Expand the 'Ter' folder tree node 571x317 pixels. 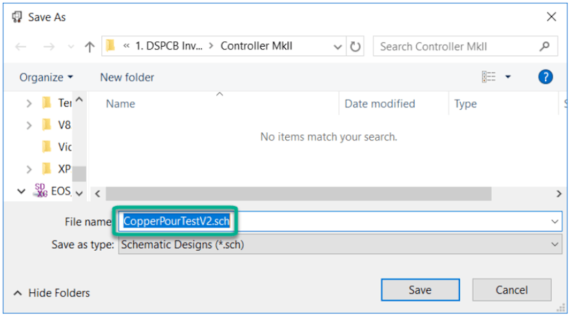click(x=29, y=104)
